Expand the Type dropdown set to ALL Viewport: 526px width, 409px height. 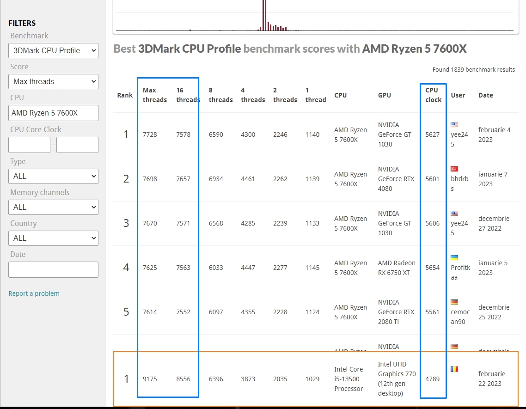[53, 176]
